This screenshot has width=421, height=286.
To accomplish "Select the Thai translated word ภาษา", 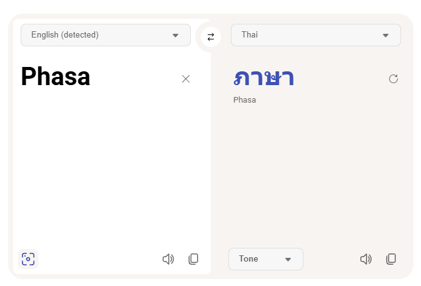I will point(263,78).
